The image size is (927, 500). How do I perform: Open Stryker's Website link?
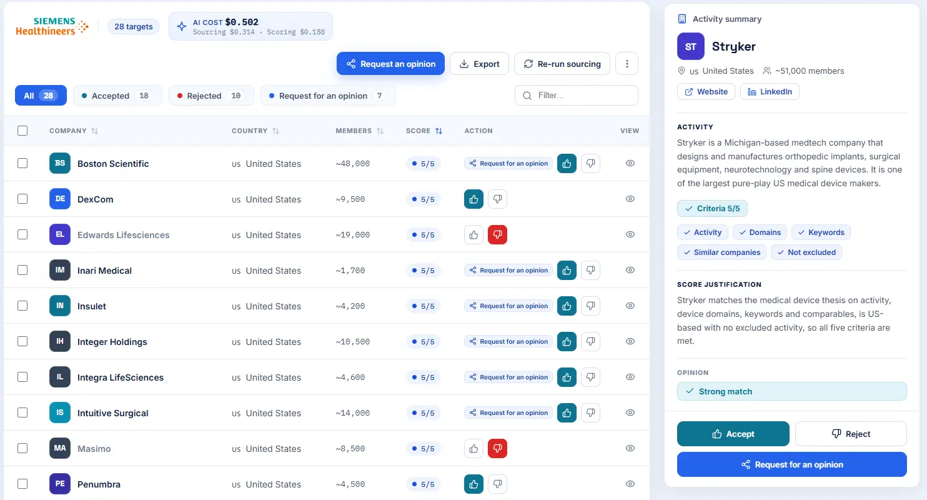(706, 92)
